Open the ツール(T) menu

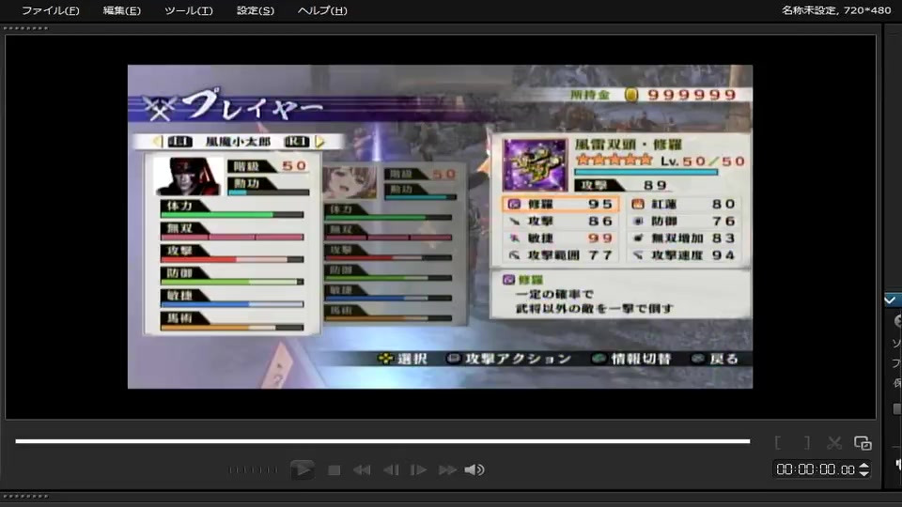(x=188, y=10)
